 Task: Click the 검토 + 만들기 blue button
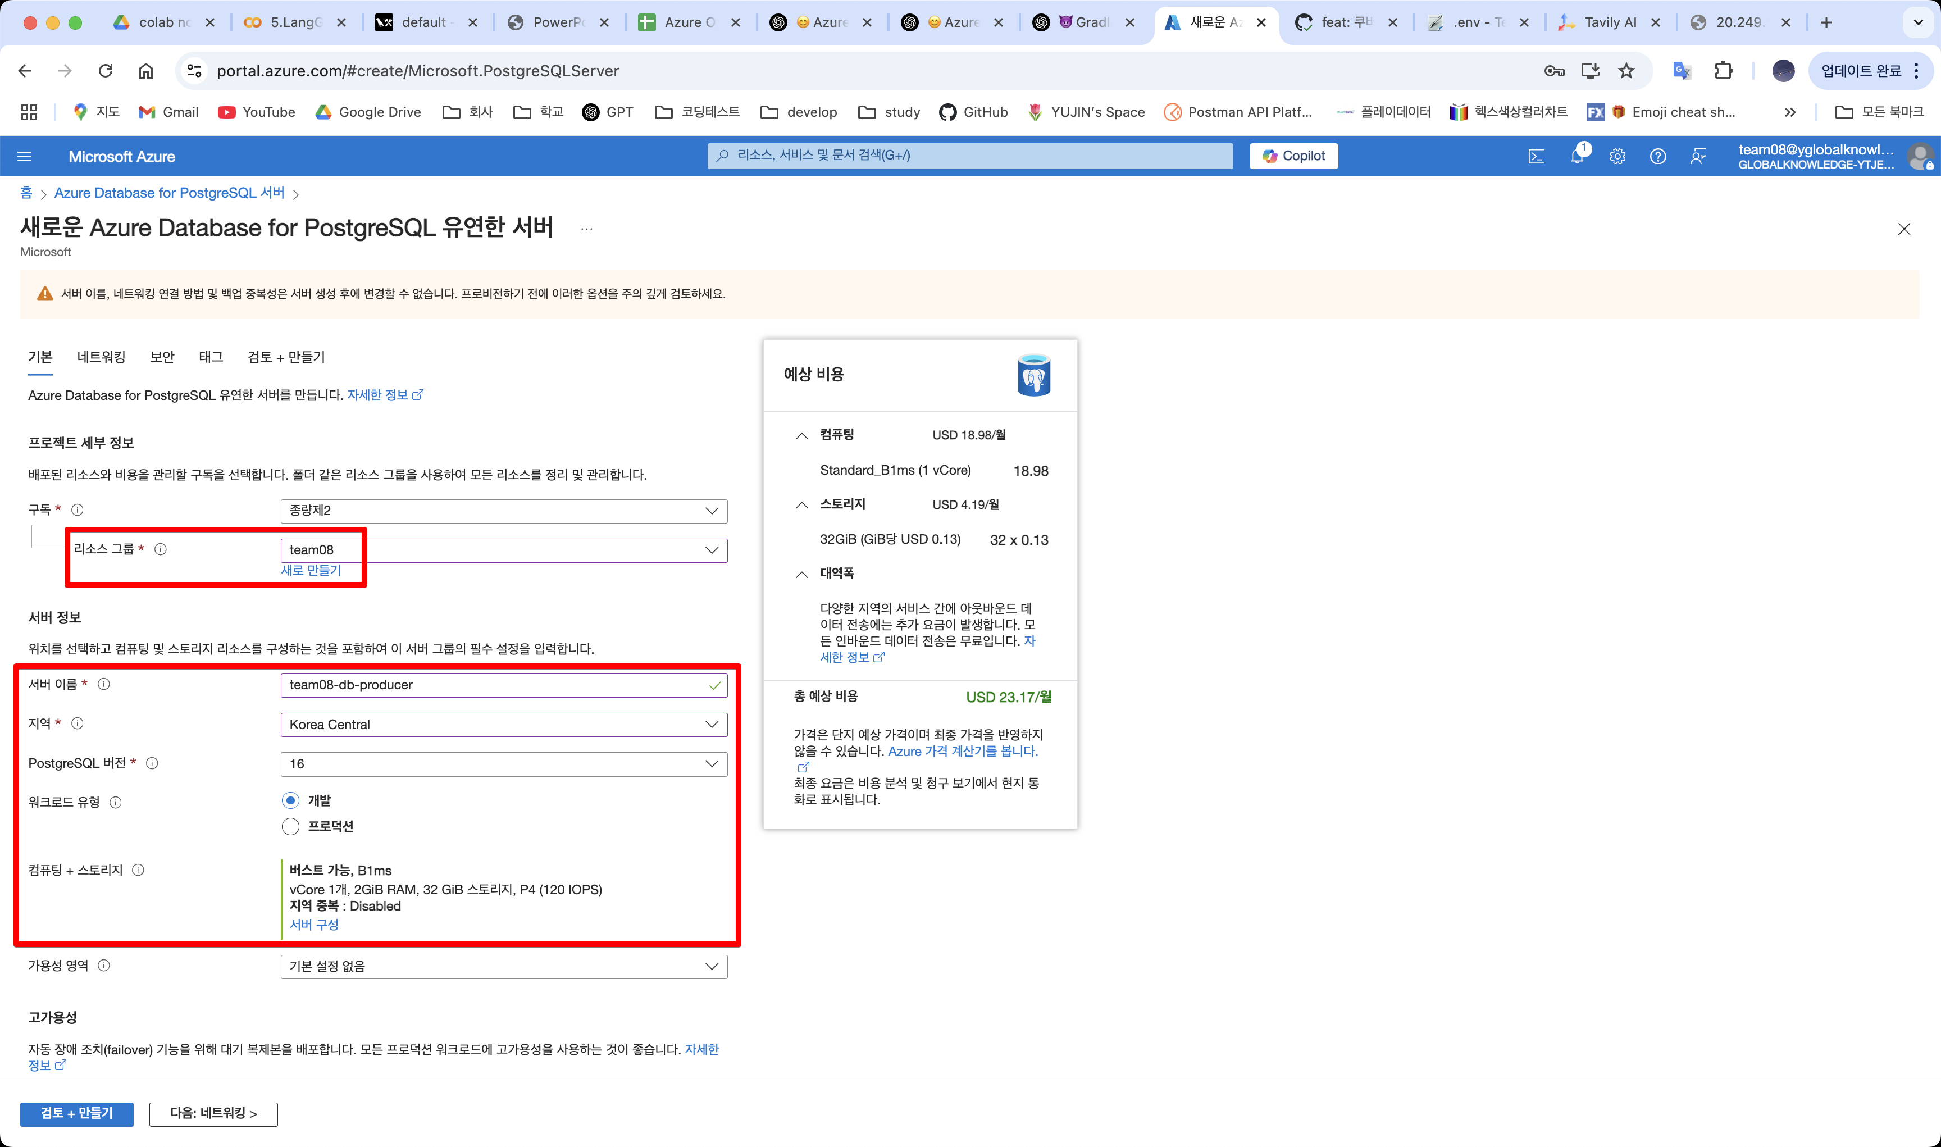(76, 1114)
